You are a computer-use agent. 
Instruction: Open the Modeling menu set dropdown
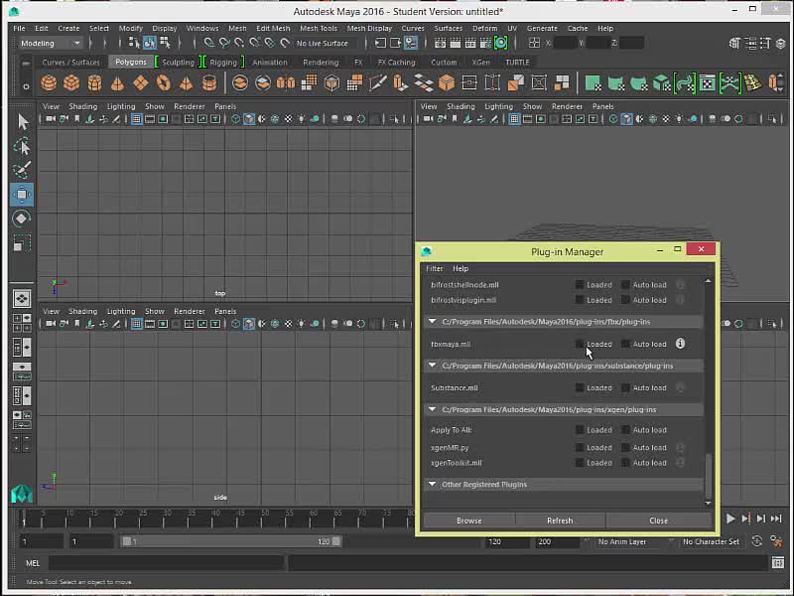tap(51, 43)
